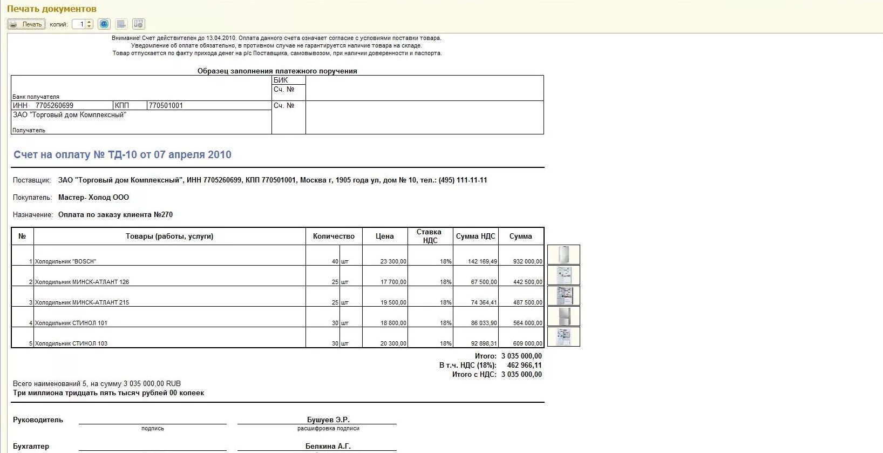883x453 pixels.
Task: Click the price cell 23 300,00
Action: coord(385,255)
